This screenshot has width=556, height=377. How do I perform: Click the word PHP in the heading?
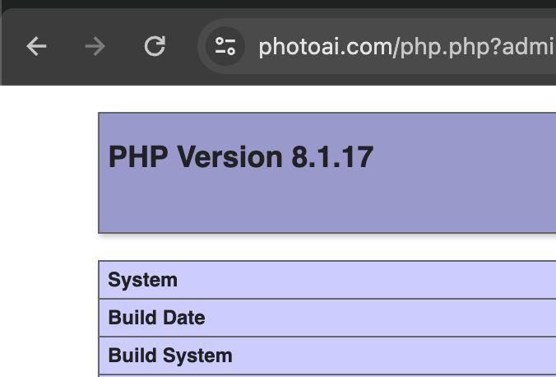point(138,157)
